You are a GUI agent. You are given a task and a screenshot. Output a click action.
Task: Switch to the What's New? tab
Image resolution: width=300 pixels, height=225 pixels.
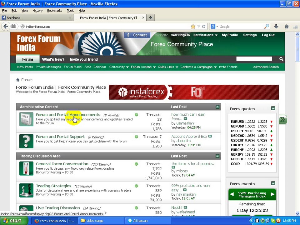tap(53, 59)
